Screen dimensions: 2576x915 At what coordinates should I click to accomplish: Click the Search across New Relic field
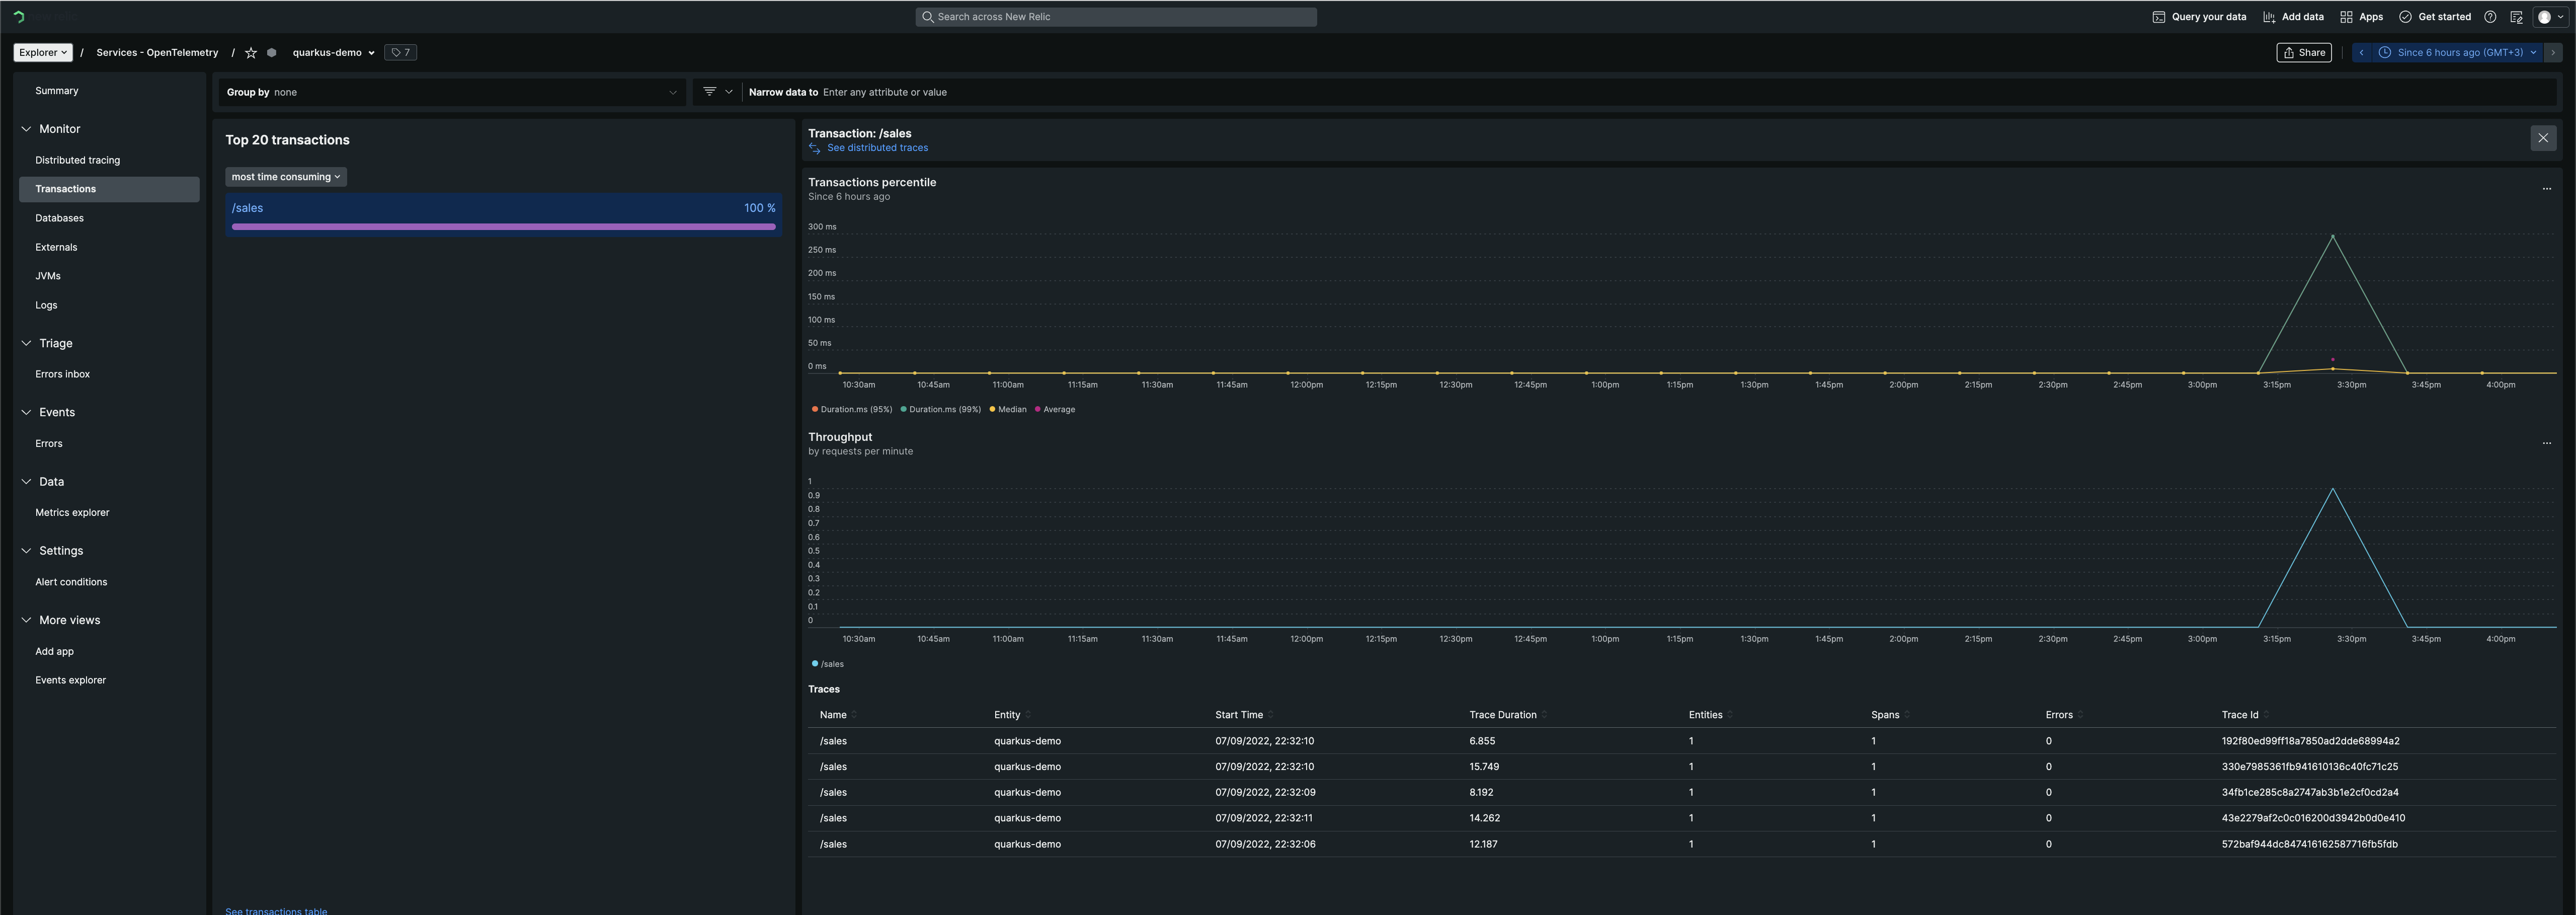coord(1116,17)
